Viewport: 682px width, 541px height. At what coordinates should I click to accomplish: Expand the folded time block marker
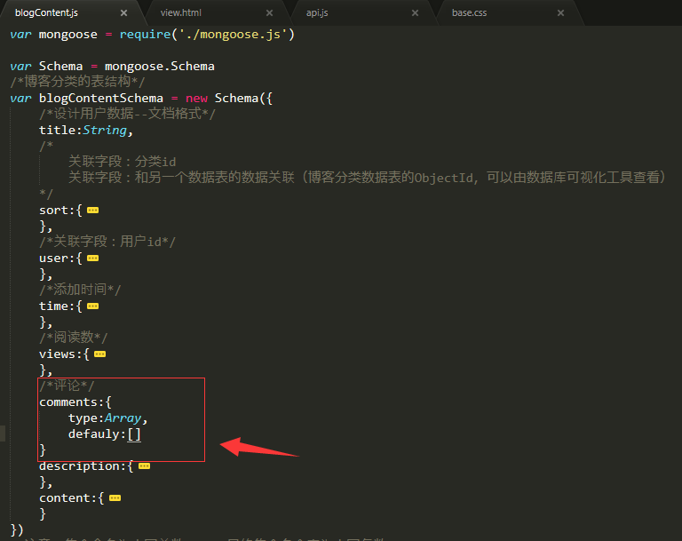[x=92, y=306]
